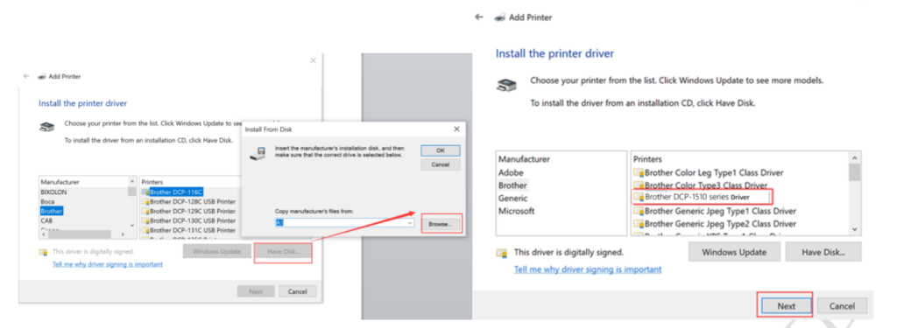
Task: Click shield icon in larger Add Printer window
Action: pos(502,253)
